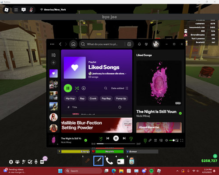Select the knife in hotbar slot 2
The width and height of the screenshot is (219, 175).
99,161
